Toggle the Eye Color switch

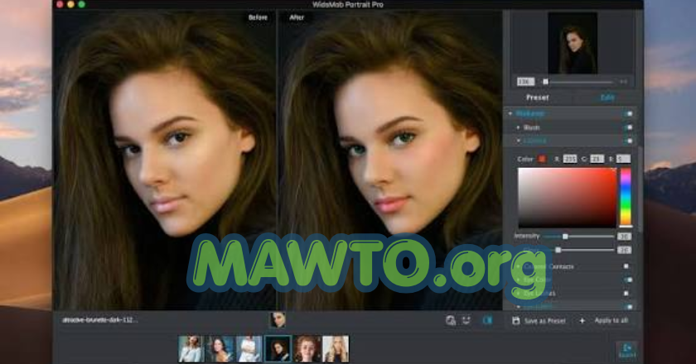click(x=628, y=280)
